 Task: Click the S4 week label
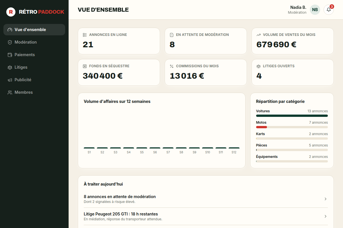(x=129, y=152)
